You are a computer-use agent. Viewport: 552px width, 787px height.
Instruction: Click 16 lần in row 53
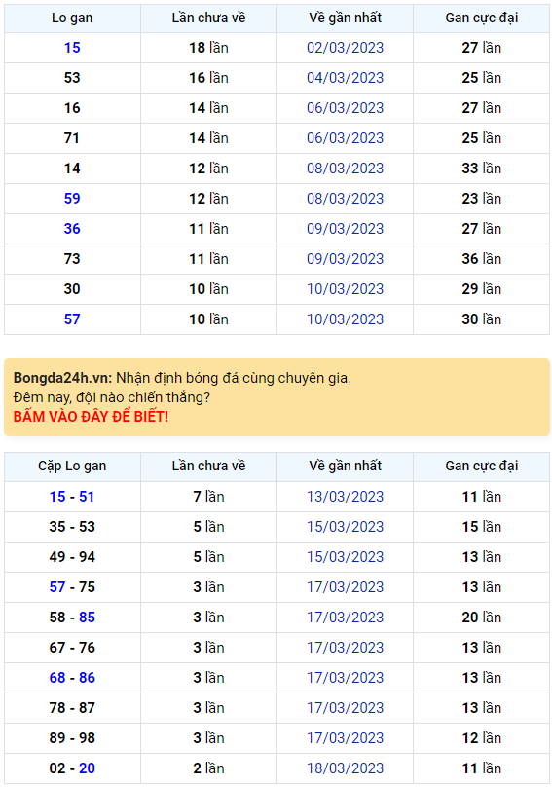coord(208,78)
